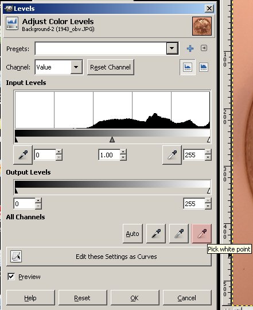Confirm levels with the OK button
Image resolution: width=253 pixels, height=310 pixels.
click(x=135, y=298)
